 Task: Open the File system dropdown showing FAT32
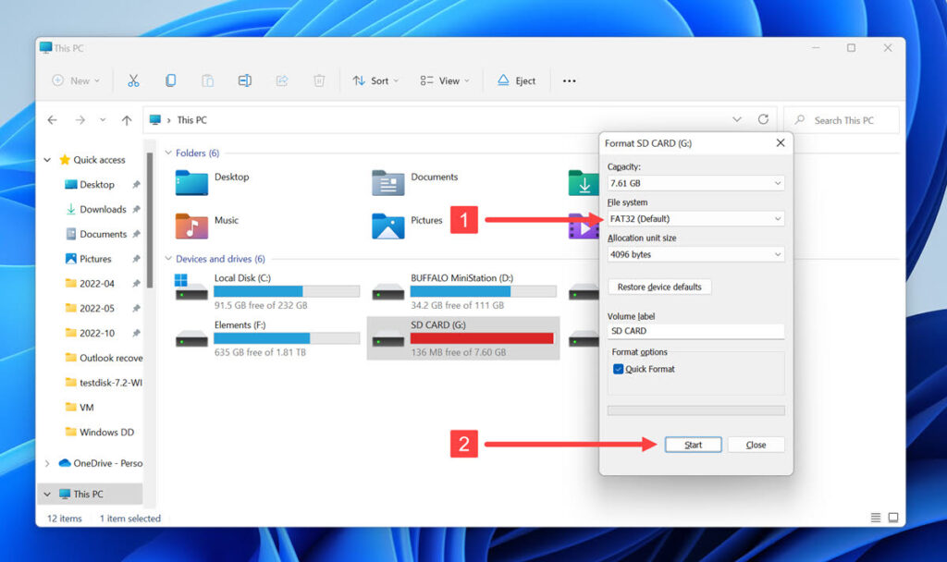(695, 218)
